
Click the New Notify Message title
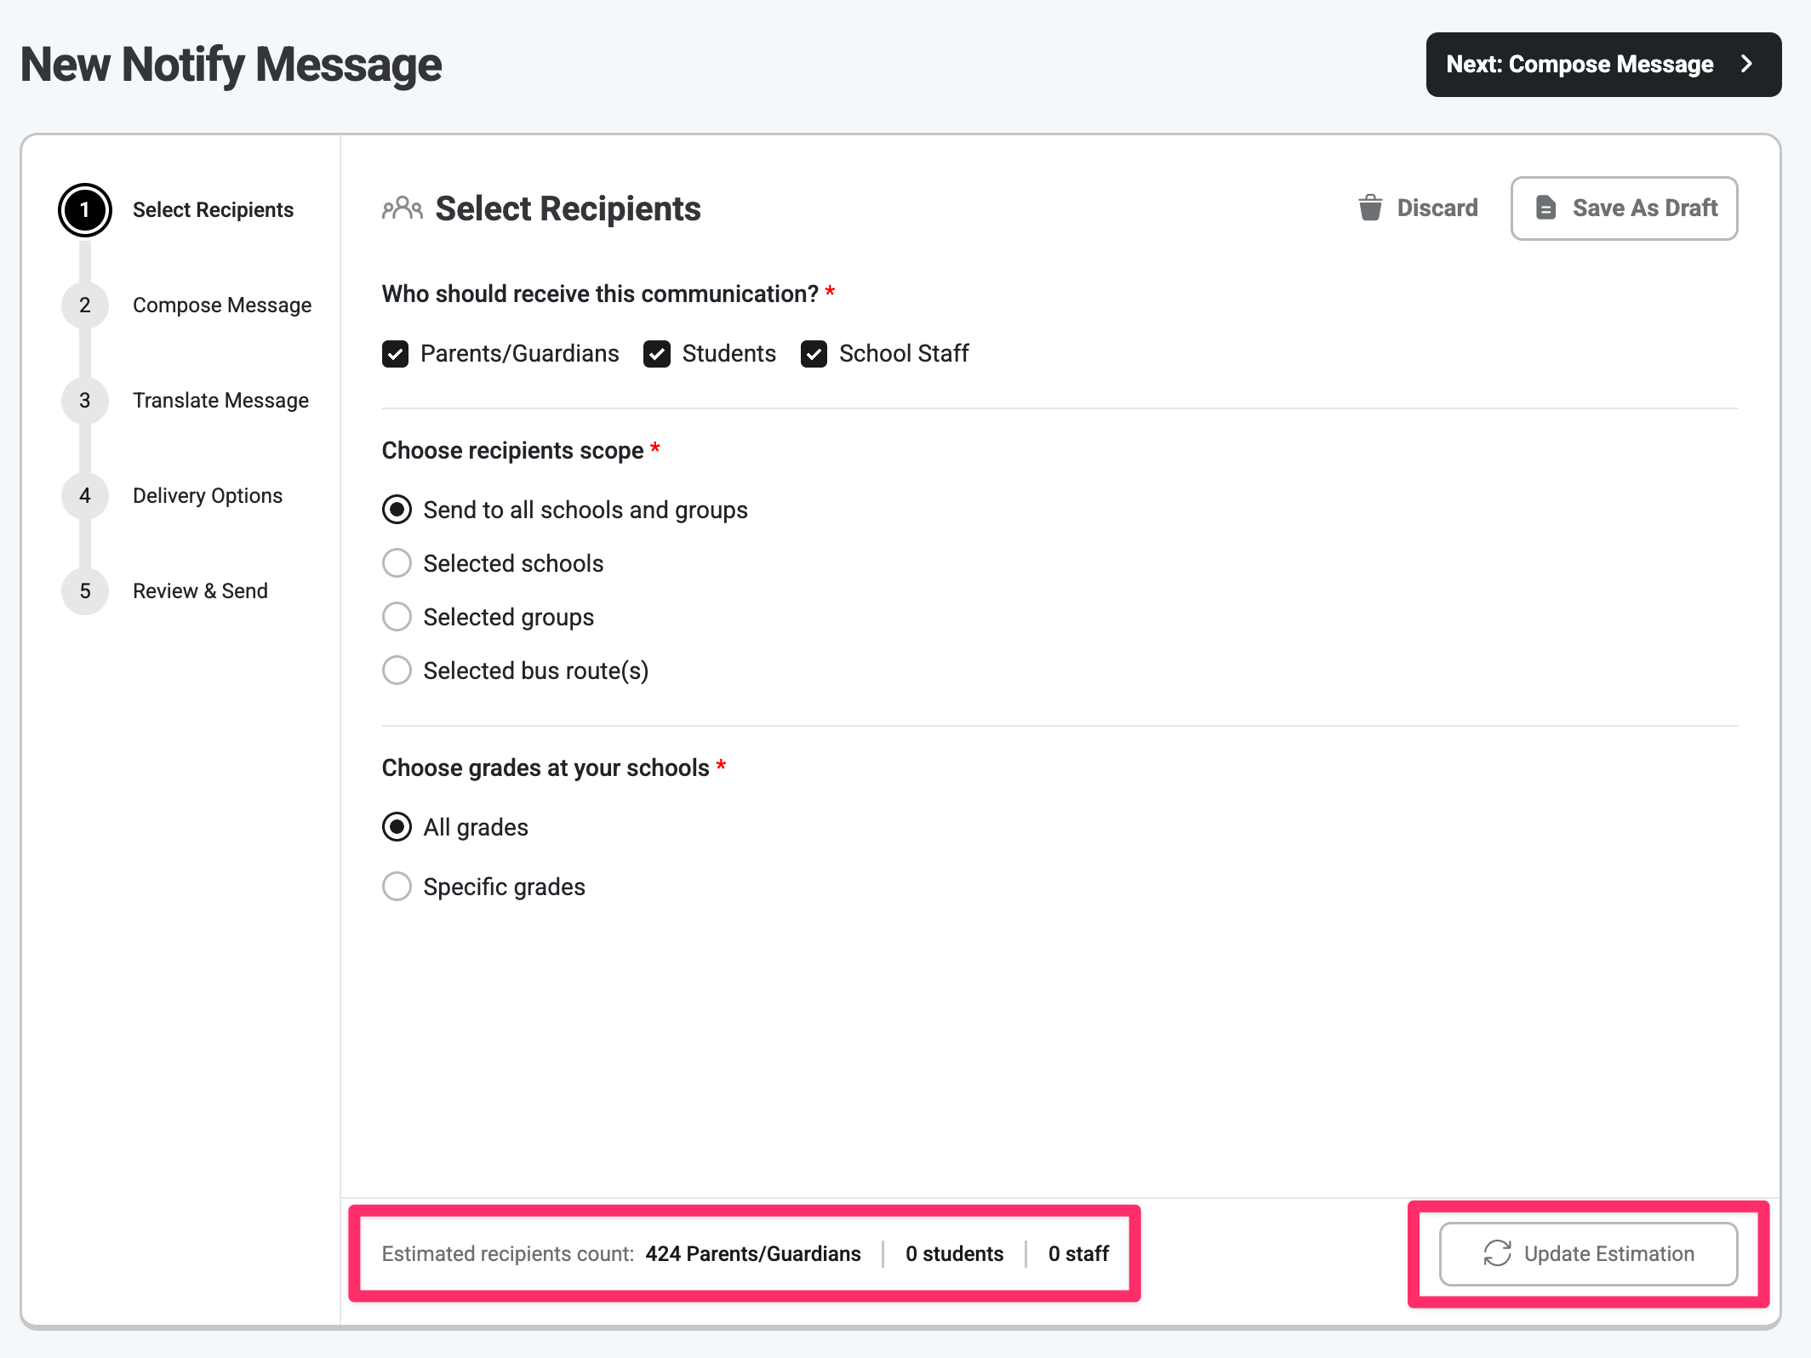coord(231,65)
